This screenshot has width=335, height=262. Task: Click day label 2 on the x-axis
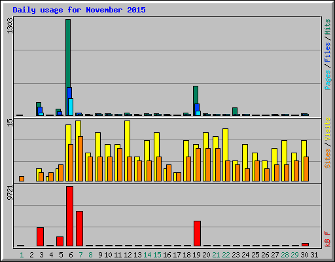pos(31,255)
